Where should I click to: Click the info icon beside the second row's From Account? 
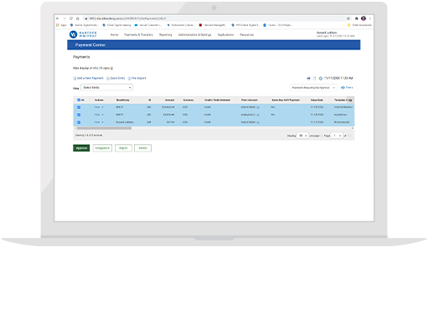pyautogui.click(x=258, y=115)
